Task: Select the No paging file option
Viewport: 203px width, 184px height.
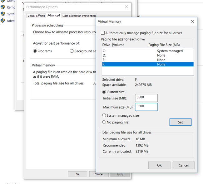Action: pyautogui.click(x=104, y=122)
